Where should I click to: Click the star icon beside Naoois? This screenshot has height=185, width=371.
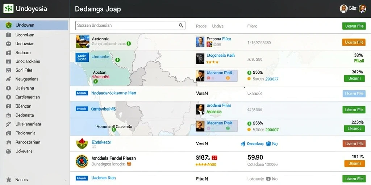9,180
